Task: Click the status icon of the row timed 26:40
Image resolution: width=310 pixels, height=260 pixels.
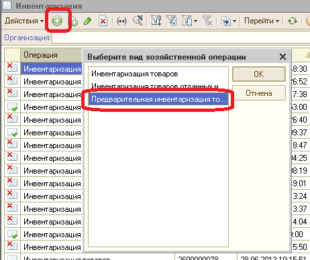Action: pos(12,119)
